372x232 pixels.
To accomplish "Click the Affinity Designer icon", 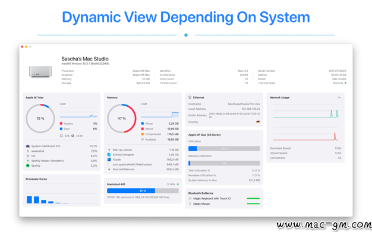I will (x=109, y=154).
